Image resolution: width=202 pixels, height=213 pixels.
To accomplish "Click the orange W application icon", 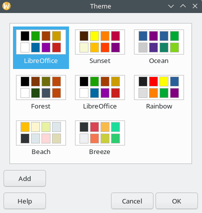I will (6, 6).
